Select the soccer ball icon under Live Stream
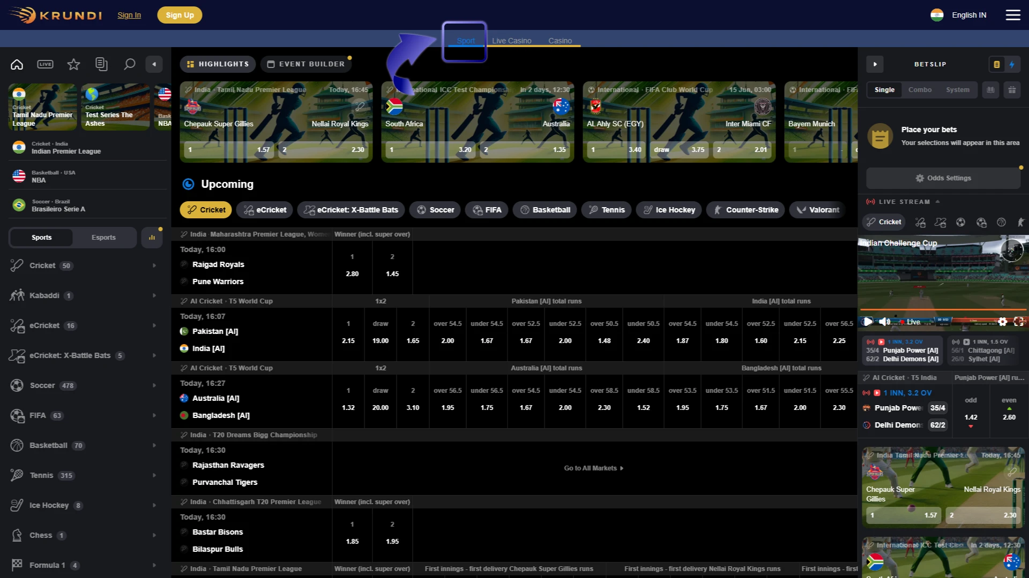This screenshot has height=578, width=1029. point(961,222)
